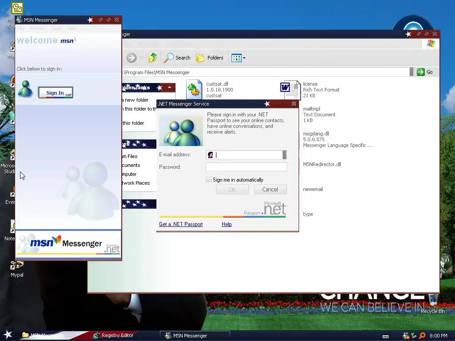455x341 pixels.
Task: Click the user icon inside e-mail field
Action: click(210, 155)
